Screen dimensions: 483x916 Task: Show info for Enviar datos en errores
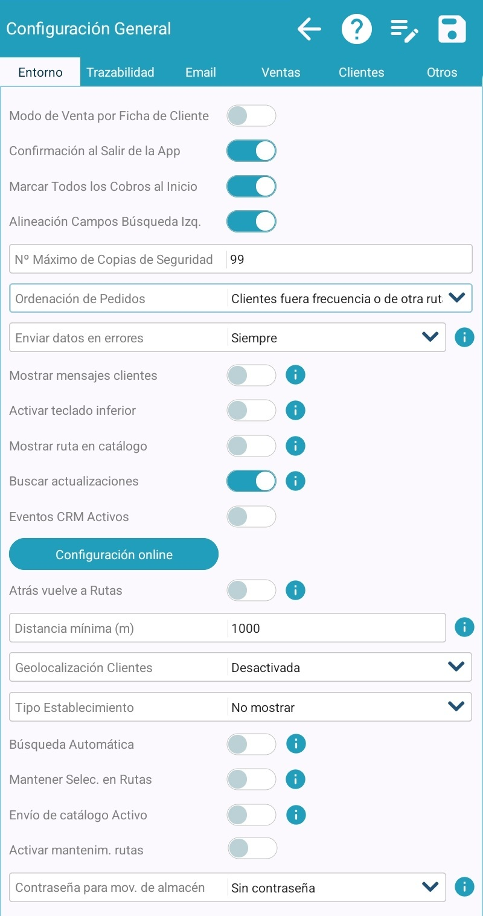(464, 338)
